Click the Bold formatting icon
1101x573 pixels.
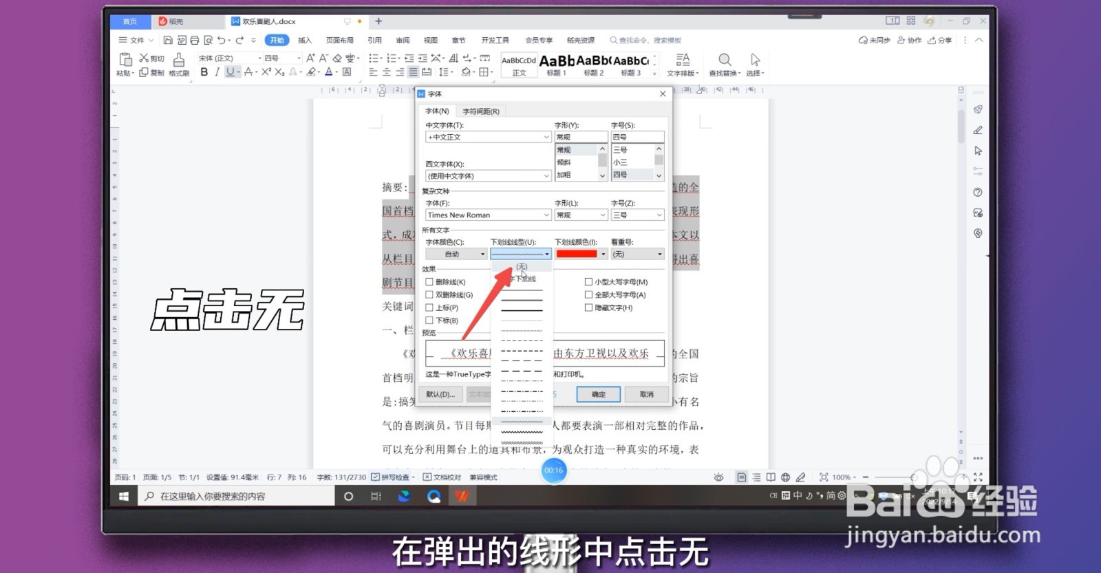coord(204,72)
